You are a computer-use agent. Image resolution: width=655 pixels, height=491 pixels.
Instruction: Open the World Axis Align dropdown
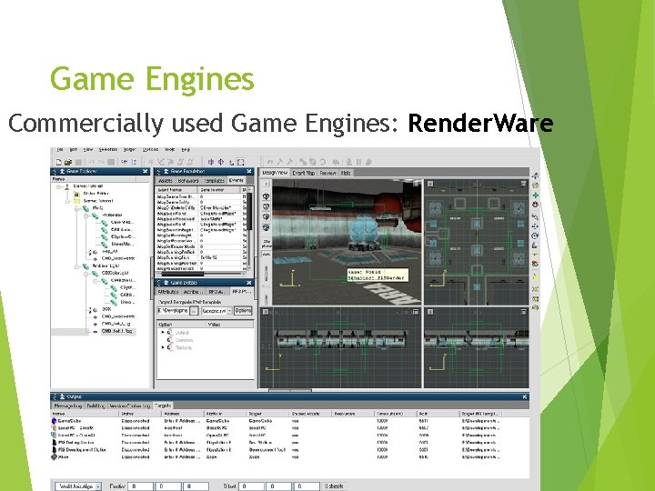point(98,486)
